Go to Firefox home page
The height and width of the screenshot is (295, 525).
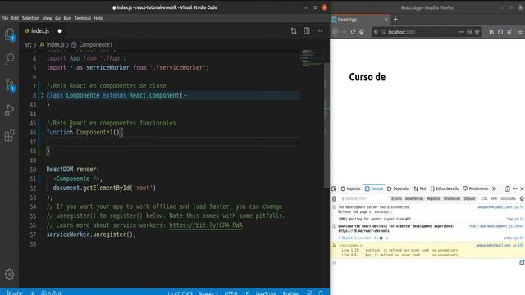point(362,32)
